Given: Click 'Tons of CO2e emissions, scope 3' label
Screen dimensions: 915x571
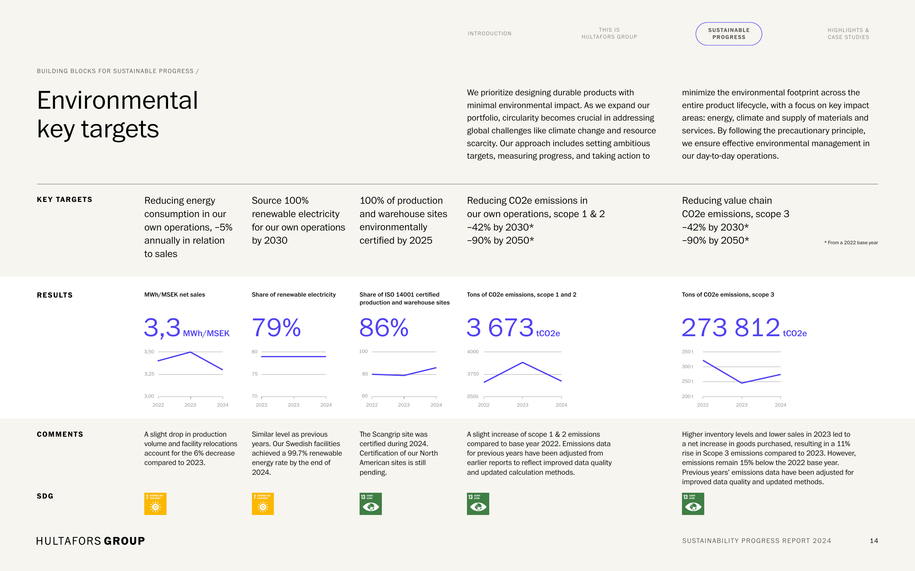Looking at the screenshot, I should [728, 294].
